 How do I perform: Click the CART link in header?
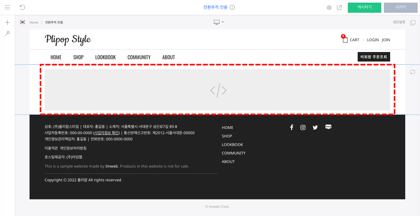354,40
